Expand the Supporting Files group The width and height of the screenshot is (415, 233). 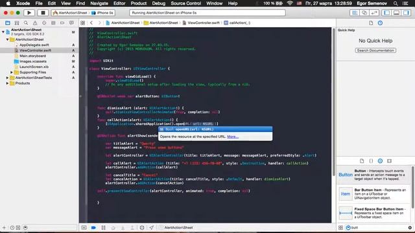[12, 72]
